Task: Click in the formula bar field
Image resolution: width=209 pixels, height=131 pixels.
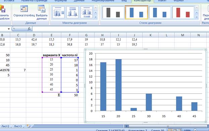Action: tap(120, 29)
